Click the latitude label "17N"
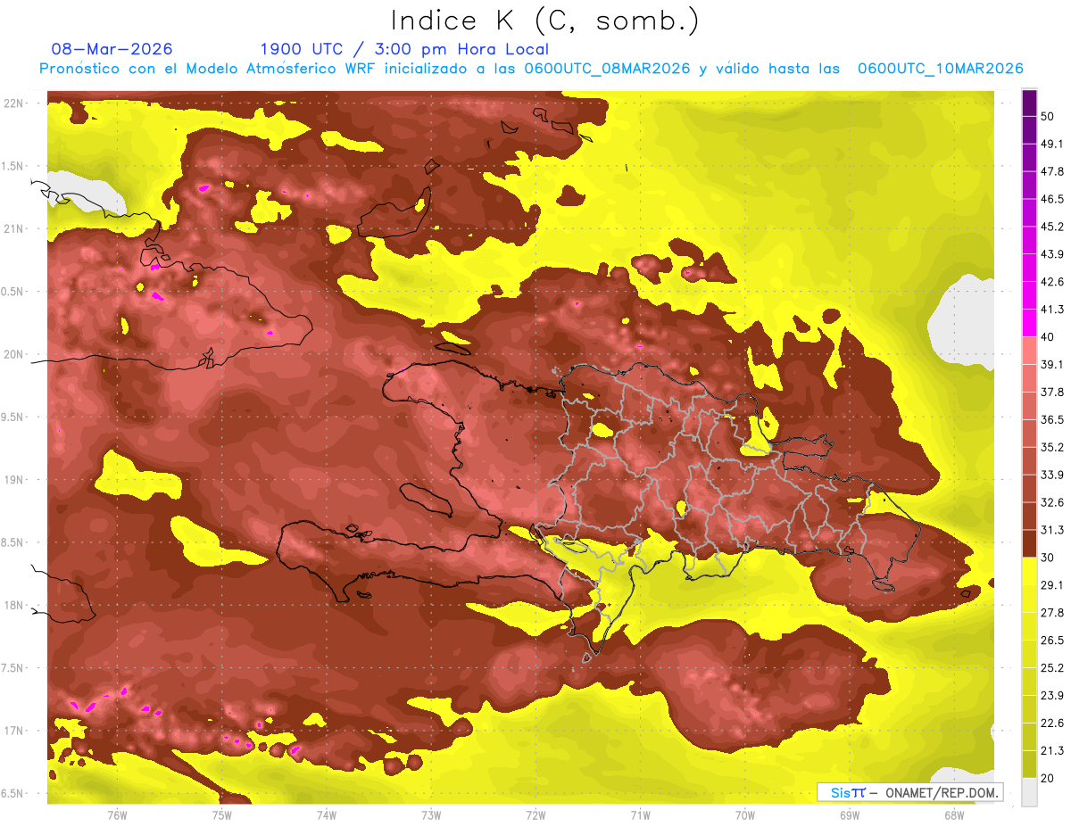The height and width of the screenshot is (827, 1071). coord(15,731)
